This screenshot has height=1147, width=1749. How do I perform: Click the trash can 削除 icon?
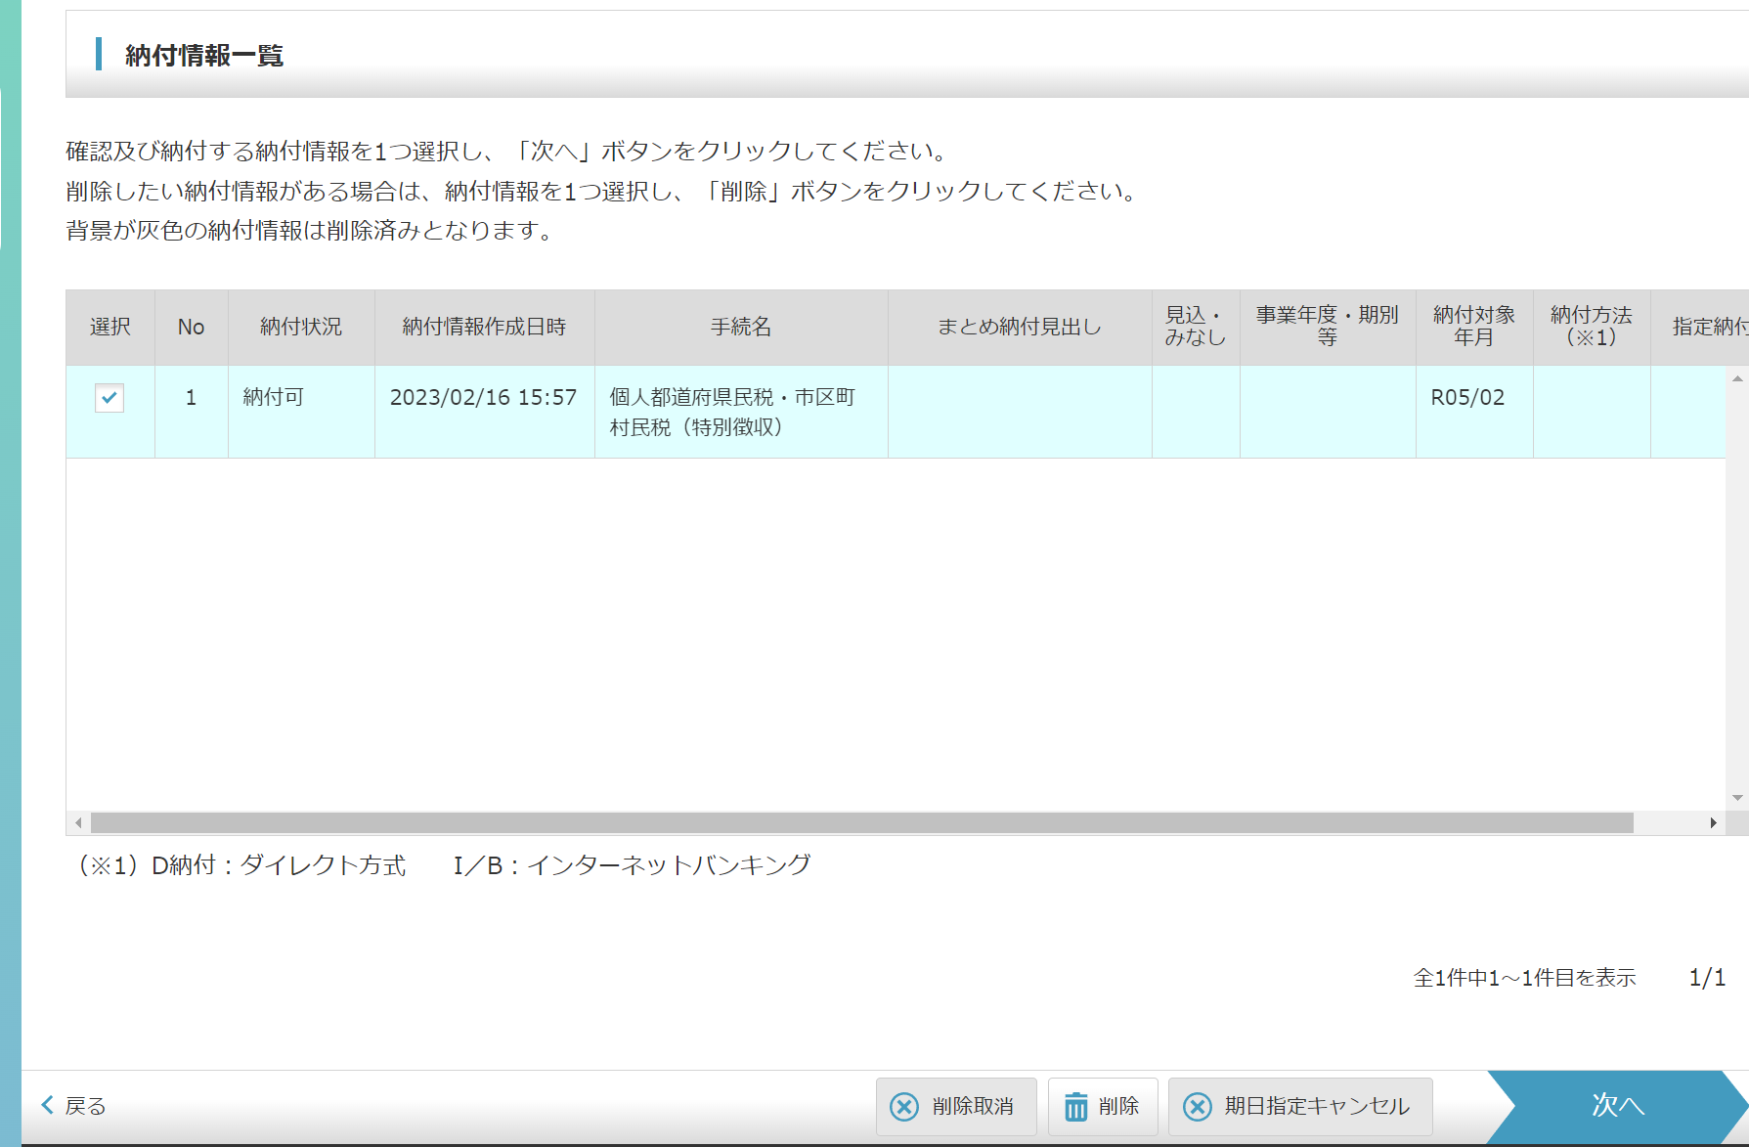click(x=1075, y=1107)
